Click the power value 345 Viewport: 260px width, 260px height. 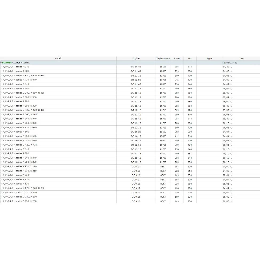tap(177, 80)
